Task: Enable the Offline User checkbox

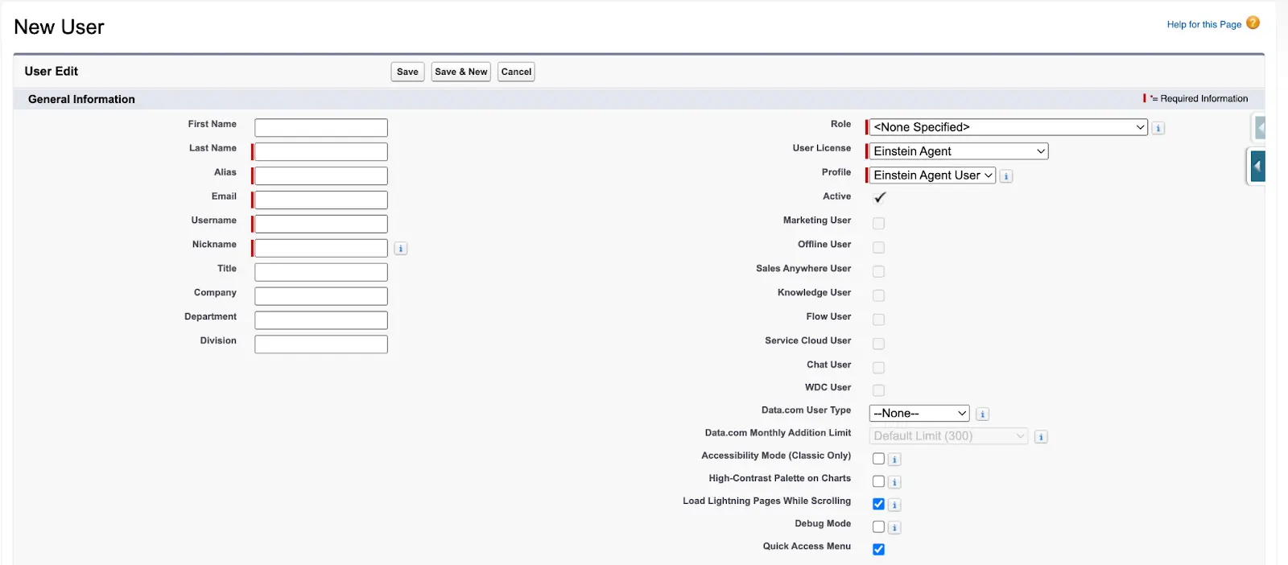Action: [x=878, y=247]
